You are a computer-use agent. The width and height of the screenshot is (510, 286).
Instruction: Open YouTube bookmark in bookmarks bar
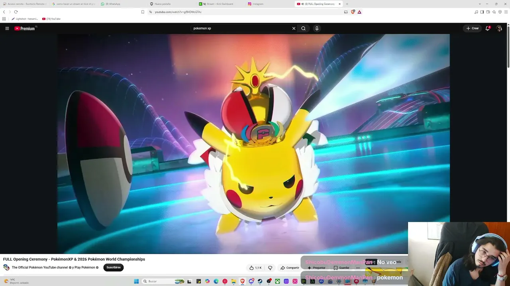point(51,19)
